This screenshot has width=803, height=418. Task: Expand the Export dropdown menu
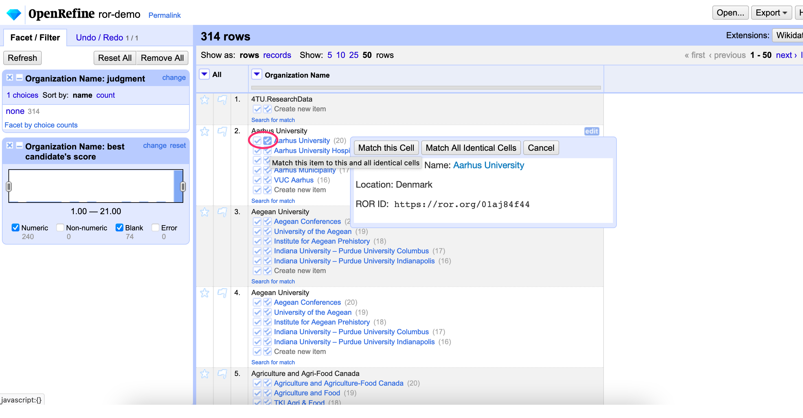(771, 13)
